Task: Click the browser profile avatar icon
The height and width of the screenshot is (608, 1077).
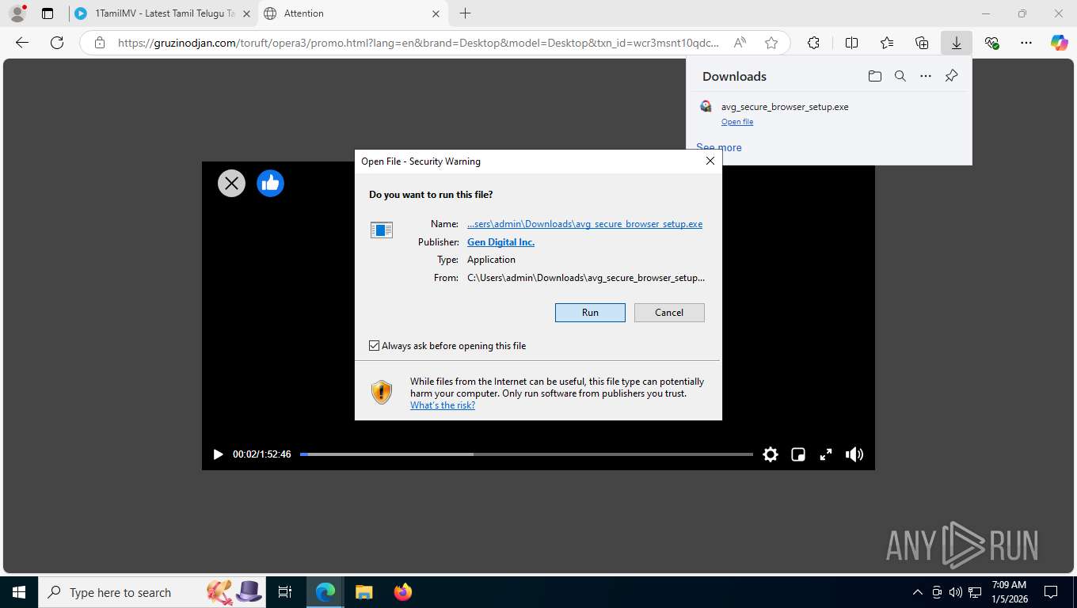Action: click(x=17, y=13)
